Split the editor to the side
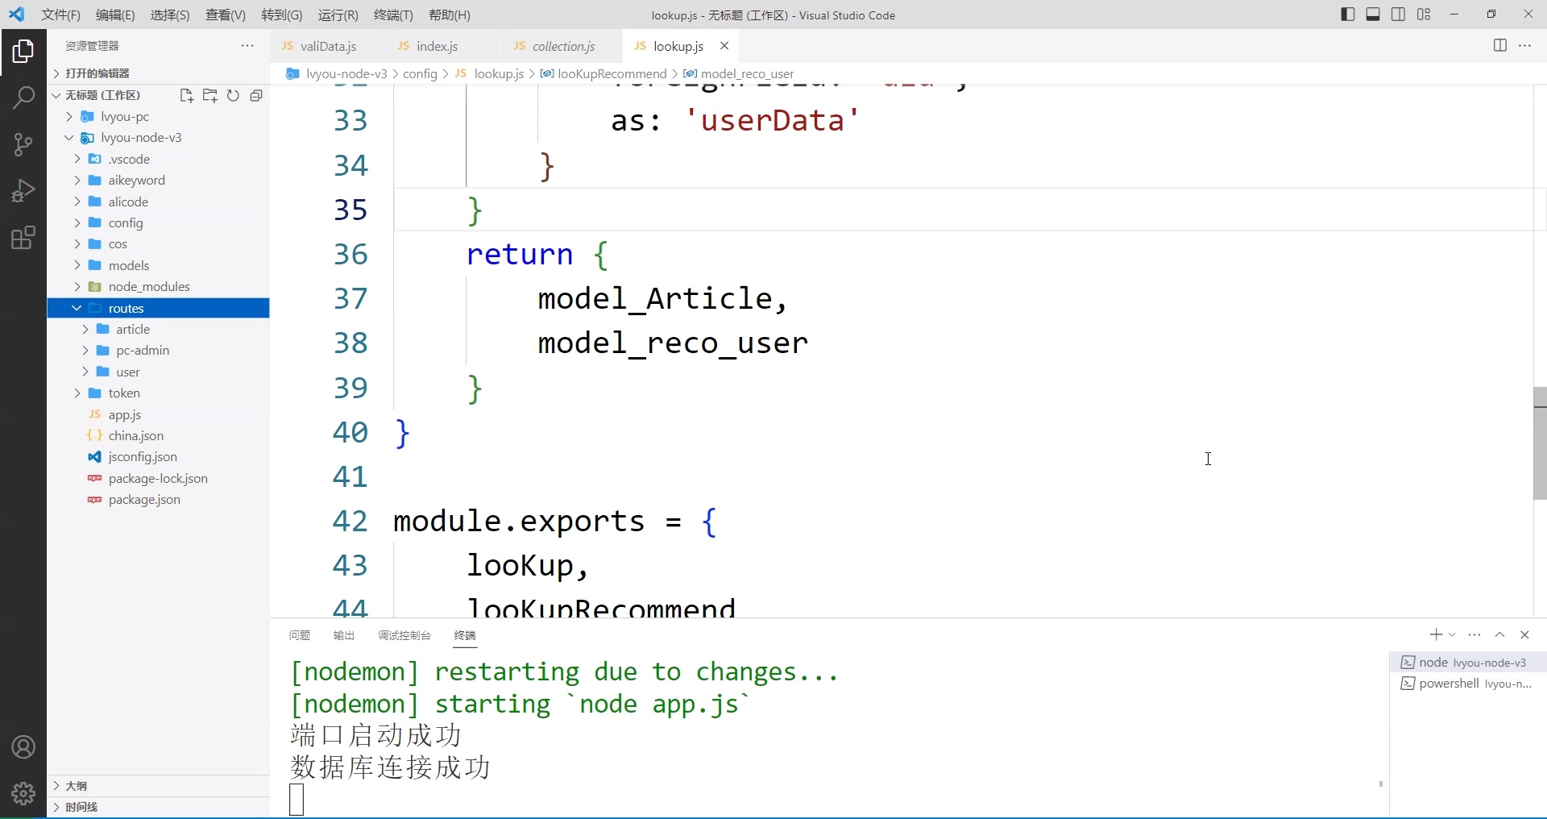This screenshot has height=819, width=1547. [x=1500, y=46]
